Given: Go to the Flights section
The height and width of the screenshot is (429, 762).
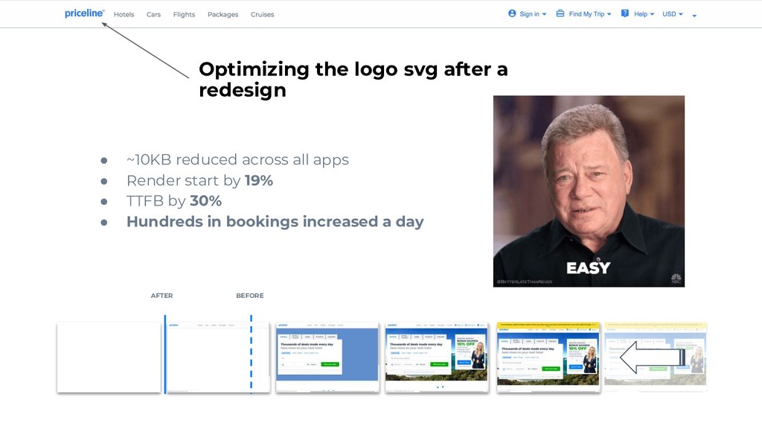Looking at the screenshot, I should click(x=185, y=15).
